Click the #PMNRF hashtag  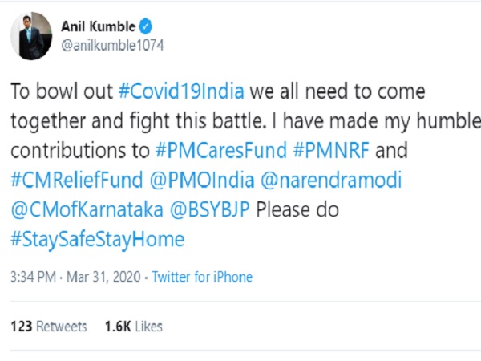332,150
